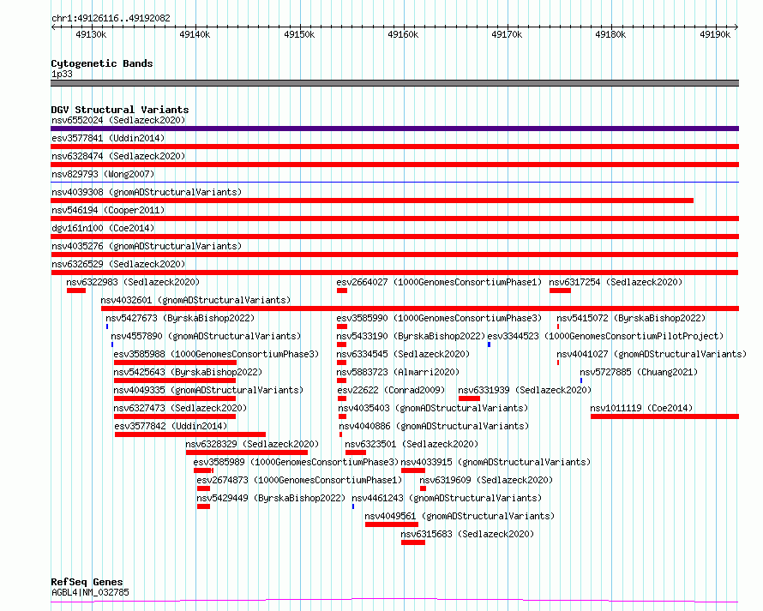Image resolution: width=763 pixels, height=611 pixels.
Task: Click the nsv5425643 (ByrskaBishop2022) label
Action: (x=188, y=372)
